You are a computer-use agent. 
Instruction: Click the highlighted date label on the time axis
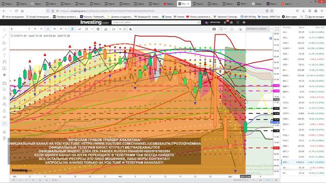click(x=246, y=176)
